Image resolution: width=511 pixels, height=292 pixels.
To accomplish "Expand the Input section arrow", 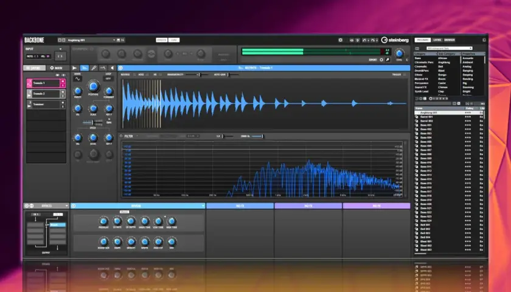I will tap(60, 49).
